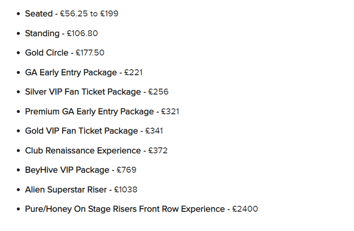Click the £256 Silver VIP price
Viewport: 354px width, 231px height.
[158, 92]
